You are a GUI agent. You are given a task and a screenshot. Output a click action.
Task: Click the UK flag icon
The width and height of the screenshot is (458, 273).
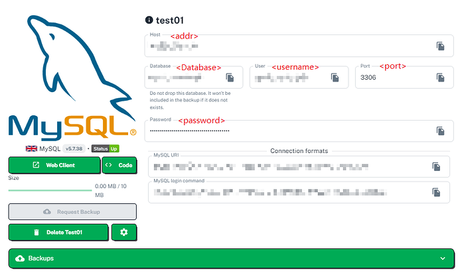[32, 148]
